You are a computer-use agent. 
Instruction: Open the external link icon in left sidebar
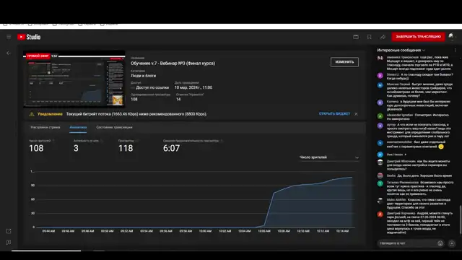tap(9, 231)
